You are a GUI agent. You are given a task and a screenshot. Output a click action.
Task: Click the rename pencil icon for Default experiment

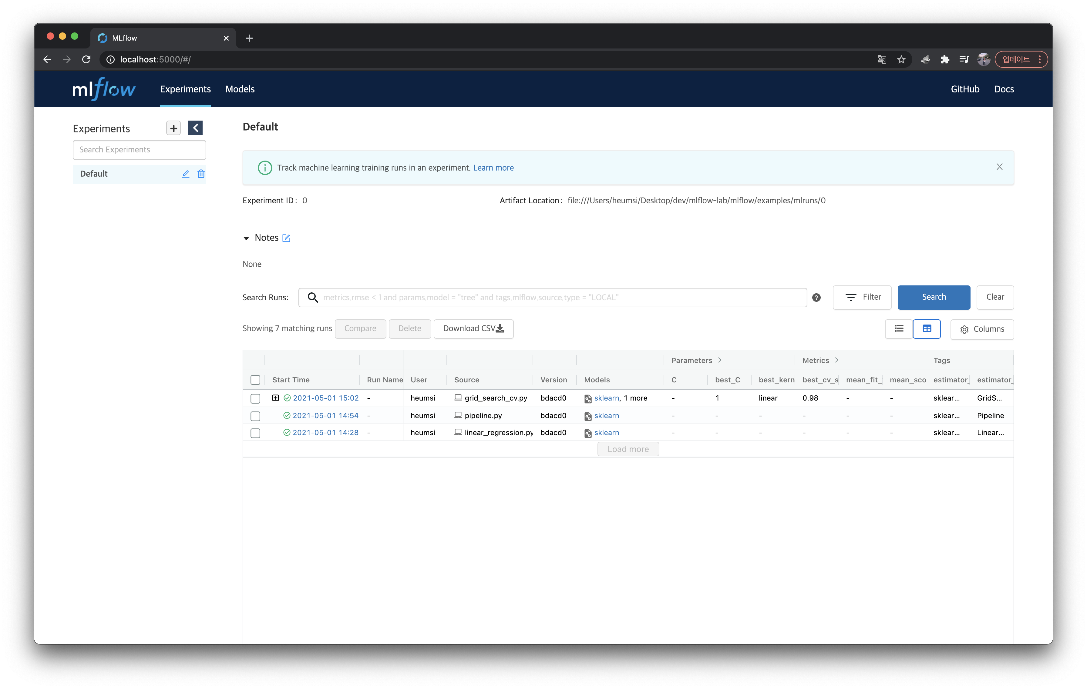[186, 174]
